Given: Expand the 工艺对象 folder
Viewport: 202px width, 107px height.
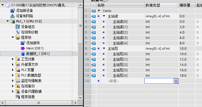Looking at the screenshot, I should (13, 59).
